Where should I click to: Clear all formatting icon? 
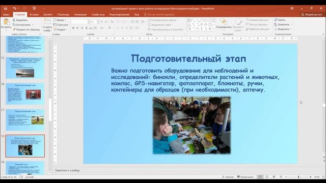click(x=112, y=21)
